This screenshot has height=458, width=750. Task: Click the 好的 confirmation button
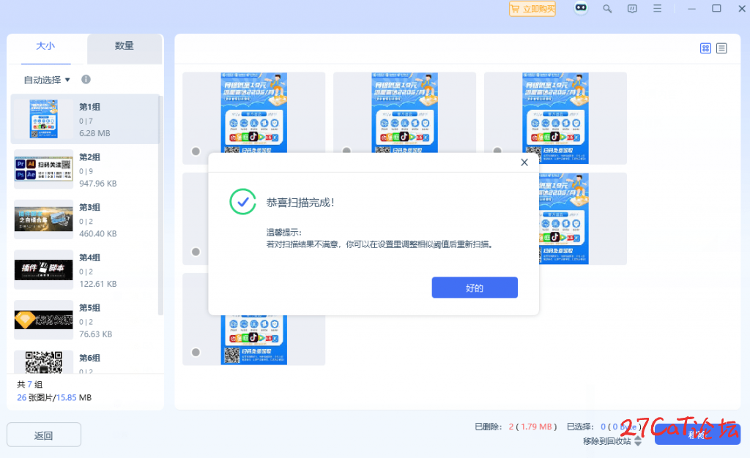click(475, 288)
